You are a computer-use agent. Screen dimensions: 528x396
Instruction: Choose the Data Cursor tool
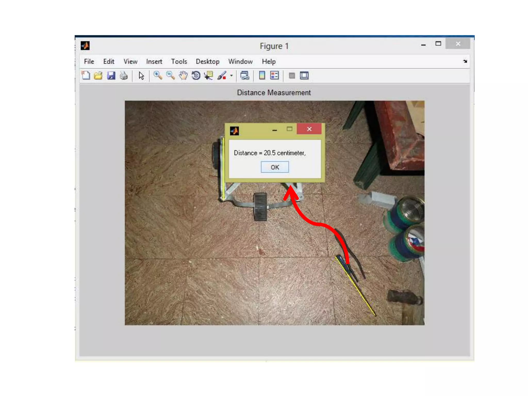(208, 76)
